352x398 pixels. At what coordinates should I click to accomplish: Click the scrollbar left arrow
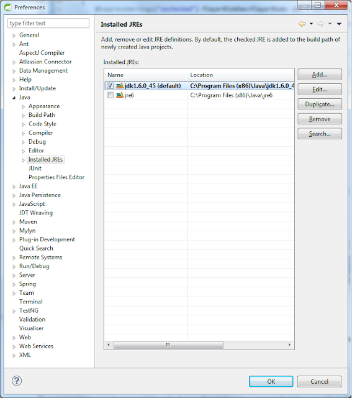109,345
